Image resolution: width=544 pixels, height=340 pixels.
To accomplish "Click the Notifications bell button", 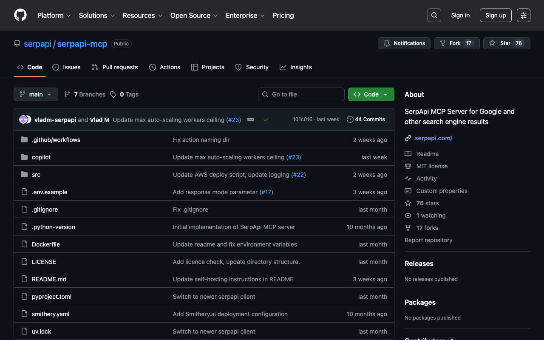I will point(404,43).
